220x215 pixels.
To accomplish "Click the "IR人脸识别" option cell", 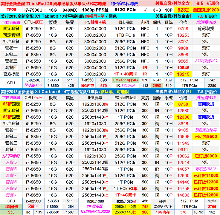I will pos(126,86).
